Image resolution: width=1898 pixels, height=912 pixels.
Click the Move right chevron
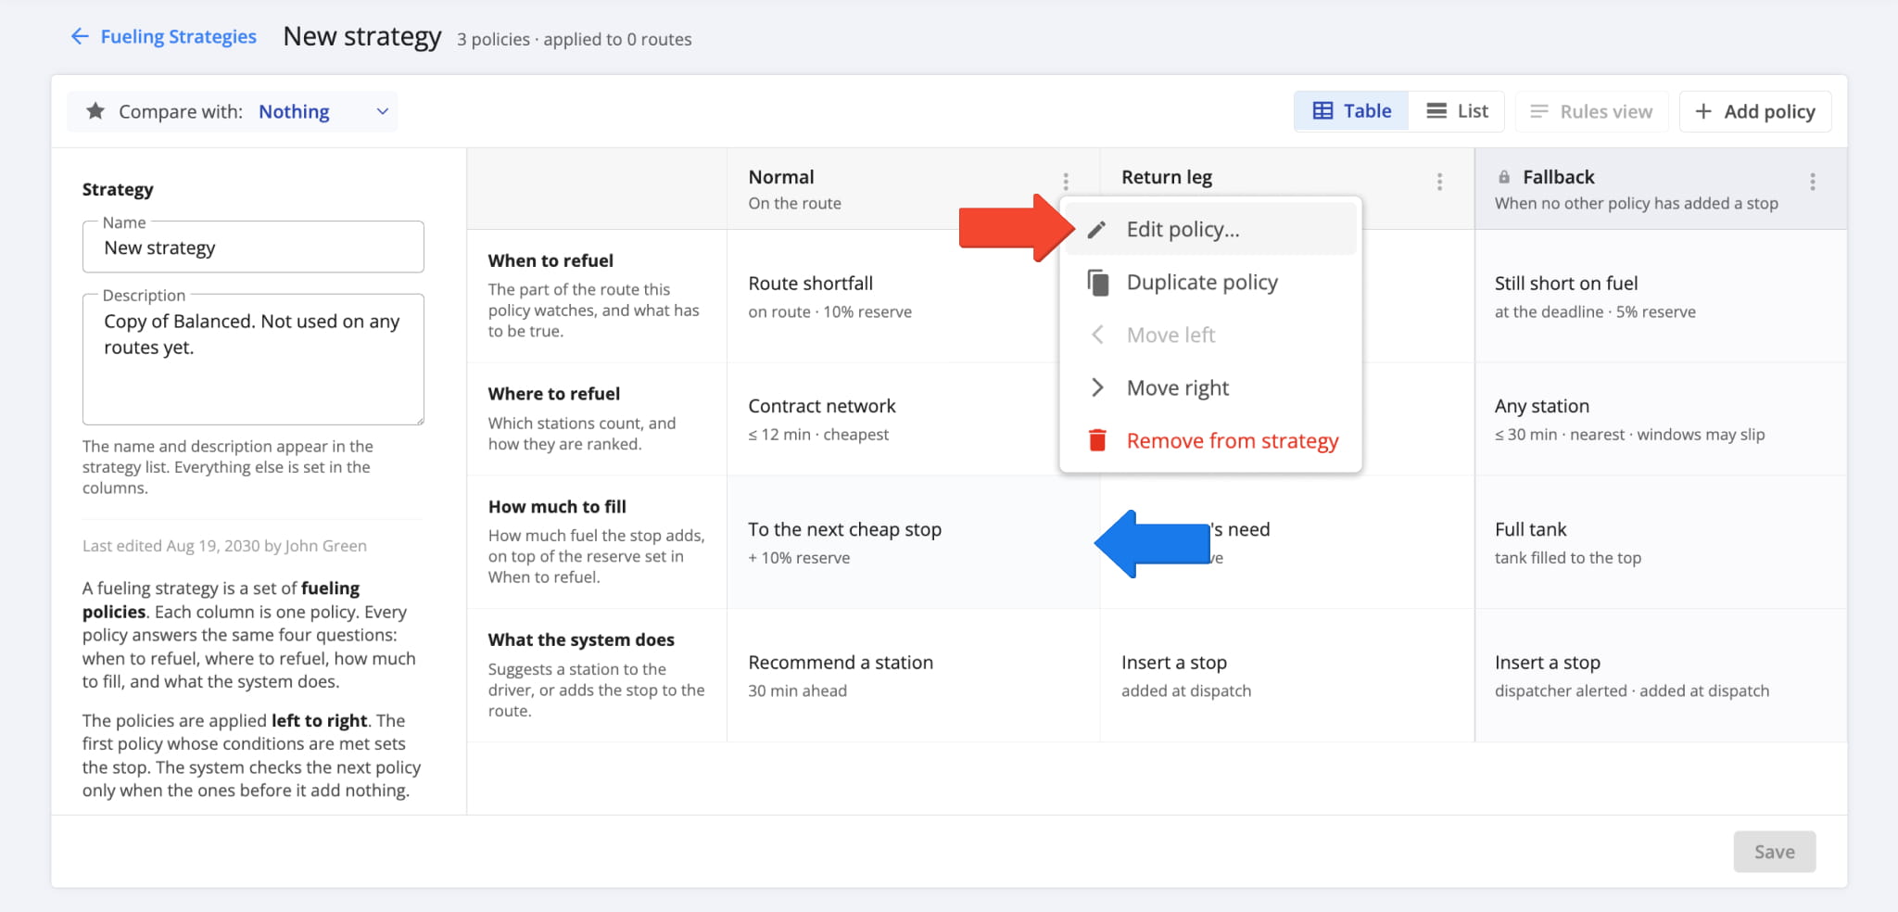tap(1097, 387)
